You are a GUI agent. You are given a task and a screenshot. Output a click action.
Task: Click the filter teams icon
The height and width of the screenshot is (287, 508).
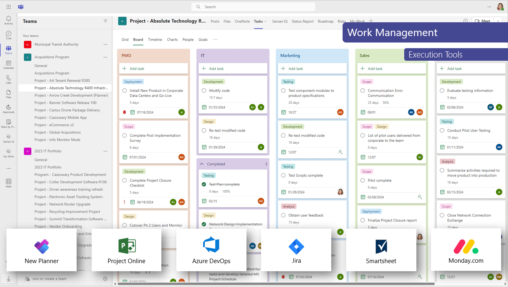click(105, 21)
